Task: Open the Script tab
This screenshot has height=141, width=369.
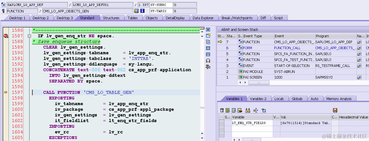Action: (278, 18)
